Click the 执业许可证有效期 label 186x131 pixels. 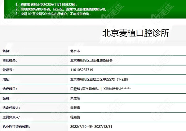point(16,127)
